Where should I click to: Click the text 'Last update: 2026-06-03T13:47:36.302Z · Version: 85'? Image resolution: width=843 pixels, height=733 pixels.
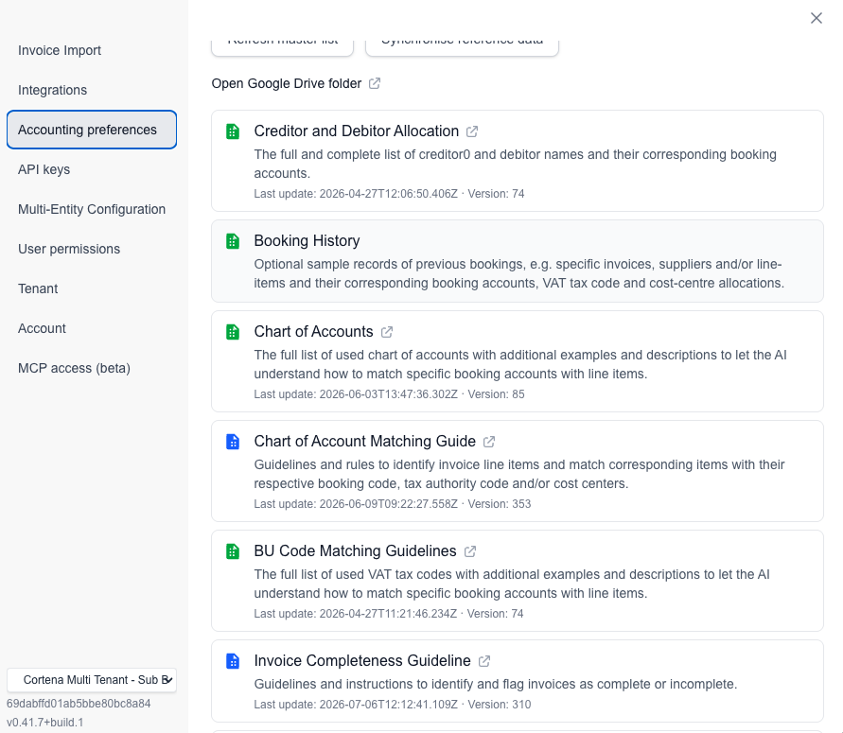point(389,393)
